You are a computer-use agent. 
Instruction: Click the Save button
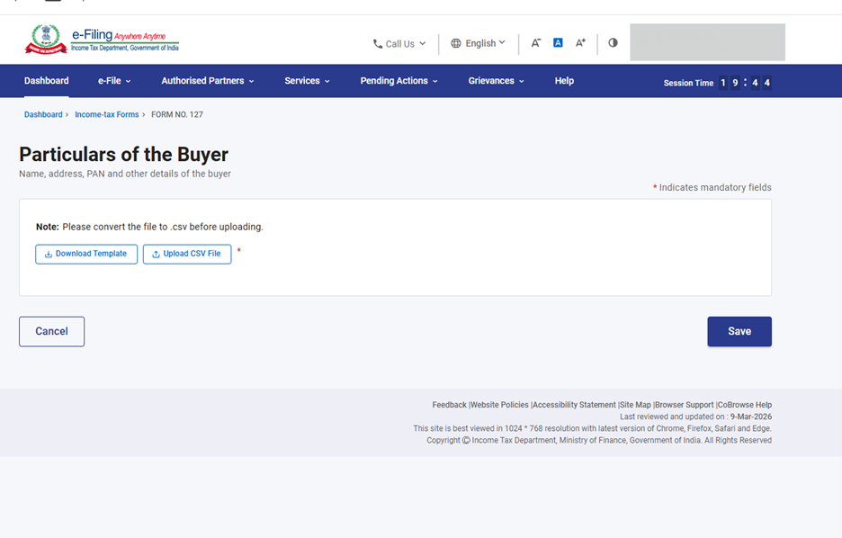739,331
